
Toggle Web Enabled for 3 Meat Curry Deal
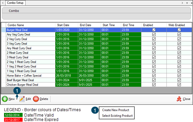179,57
